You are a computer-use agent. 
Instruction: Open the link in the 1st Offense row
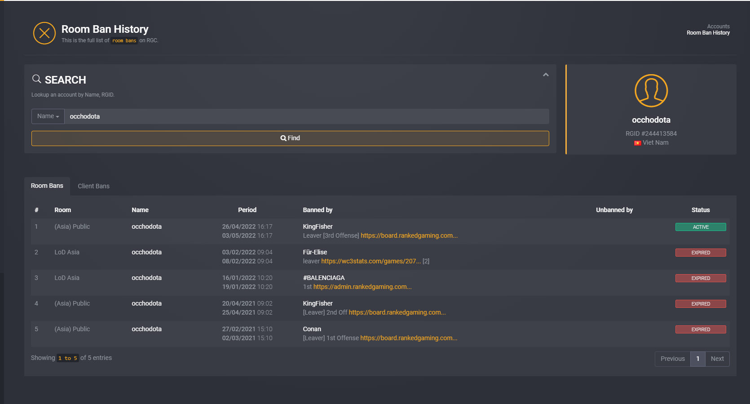pyautogui.click(x=409, y=338)
